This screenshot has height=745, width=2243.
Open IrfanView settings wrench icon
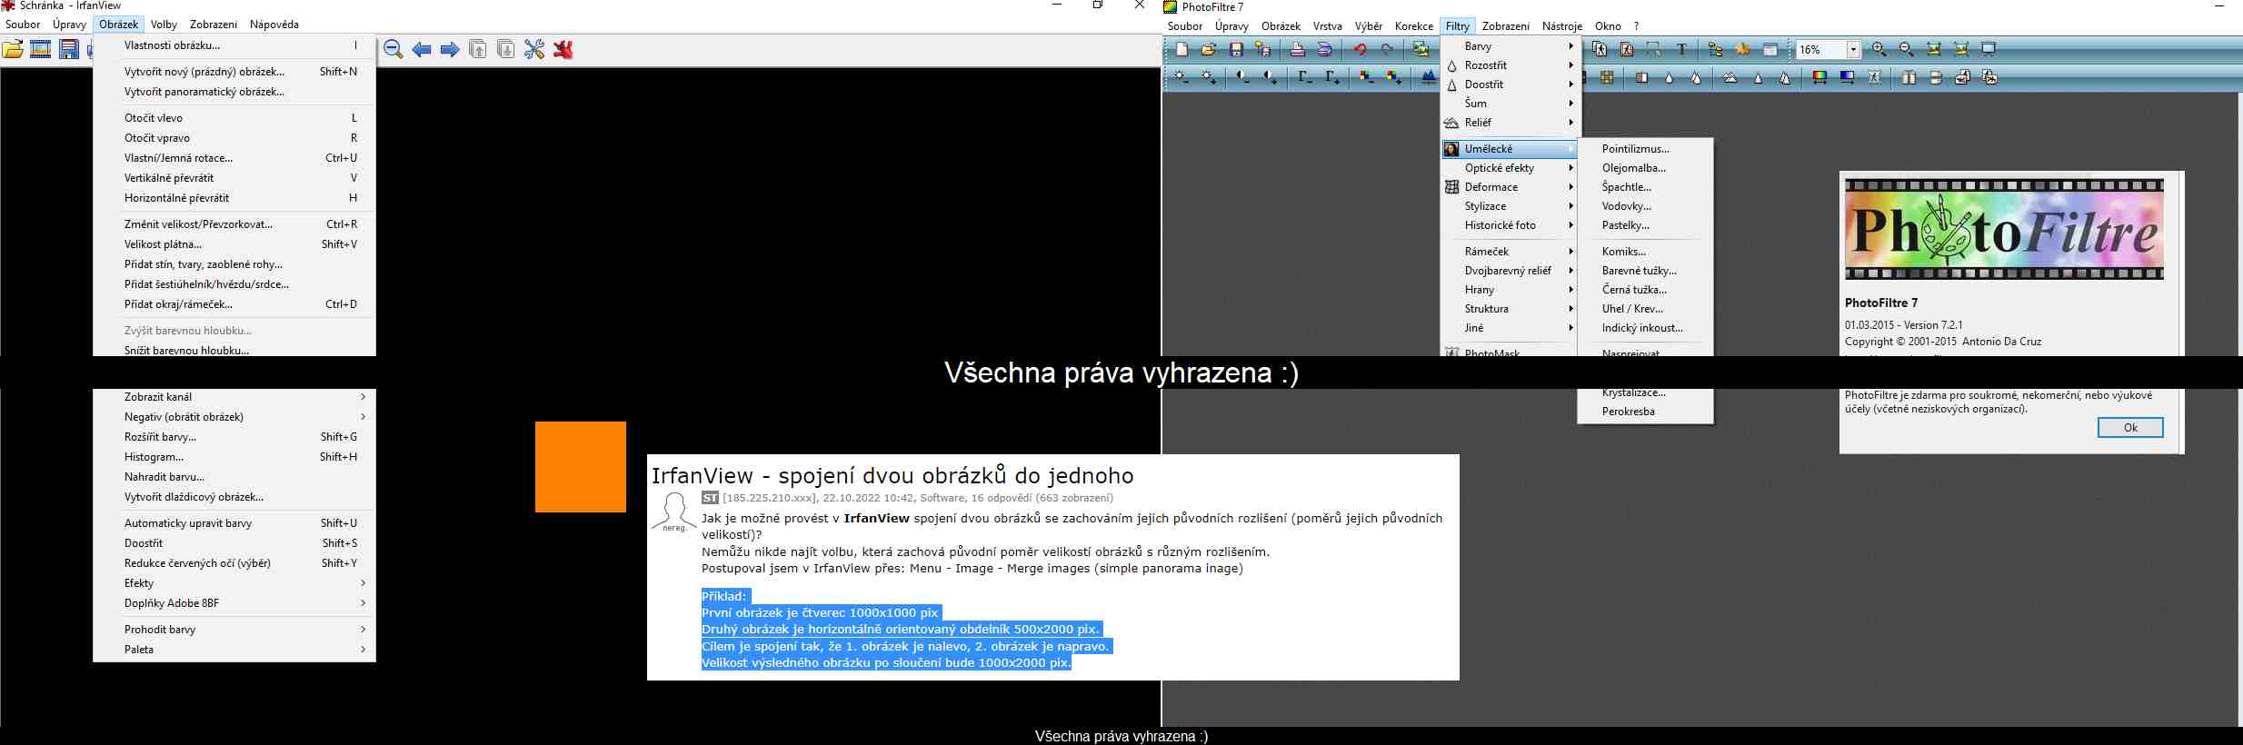(534, 49)
